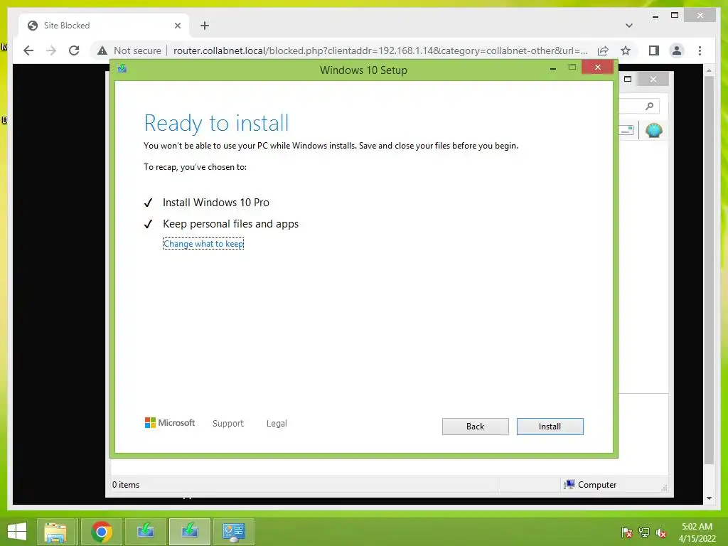This screenshot has width=728, height=546.
Task: Click the Action Center flag tray icon
Action: tap(626, 532)
